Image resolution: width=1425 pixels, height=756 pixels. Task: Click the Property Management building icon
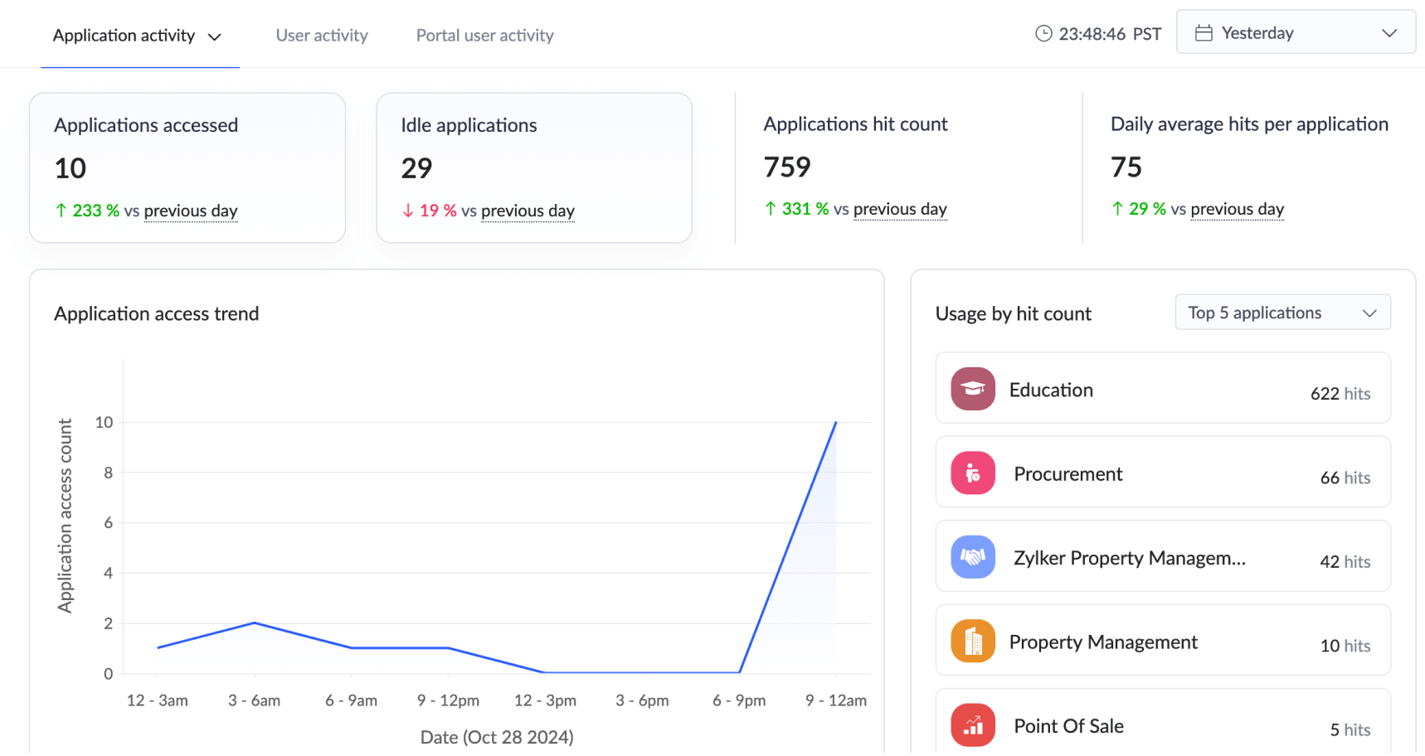click(x=972, y=642)
